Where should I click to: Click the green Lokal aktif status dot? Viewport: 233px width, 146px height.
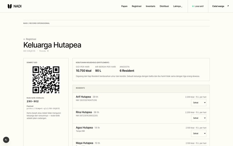click(x=193, y=6)
